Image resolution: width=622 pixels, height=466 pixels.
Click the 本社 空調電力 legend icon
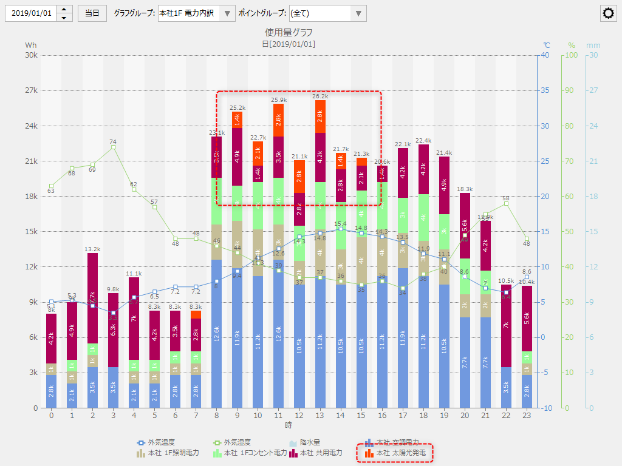coord(368,443)
